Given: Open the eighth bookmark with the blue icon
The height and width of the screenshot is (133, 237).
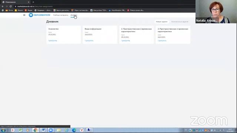Looking at the screenshot, I should (117, 10).
